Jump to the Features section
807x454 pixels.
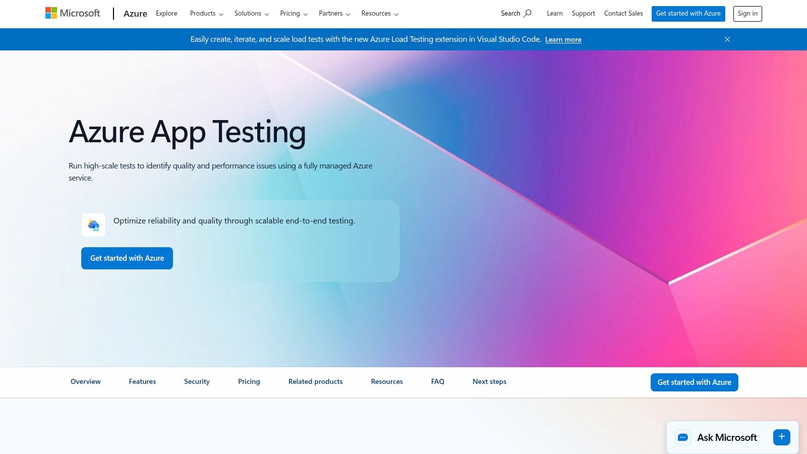[142, 382]
